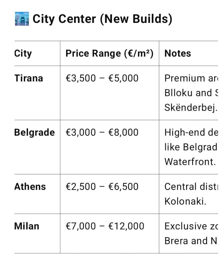Select Belgrade price €3,000 – €8,000

102,132
